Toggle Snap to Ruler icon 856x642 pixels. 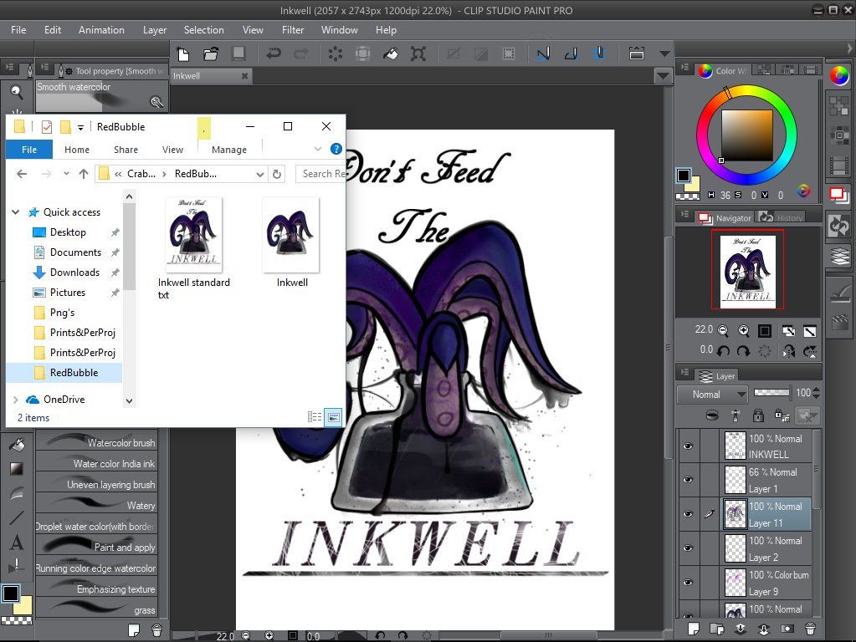543,53
